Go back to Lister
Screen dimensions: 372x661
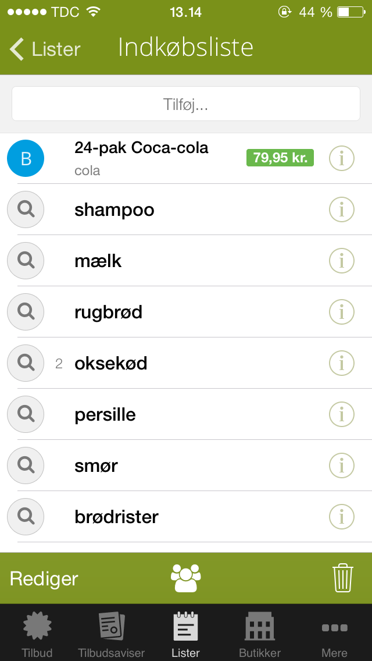[45, 49]
